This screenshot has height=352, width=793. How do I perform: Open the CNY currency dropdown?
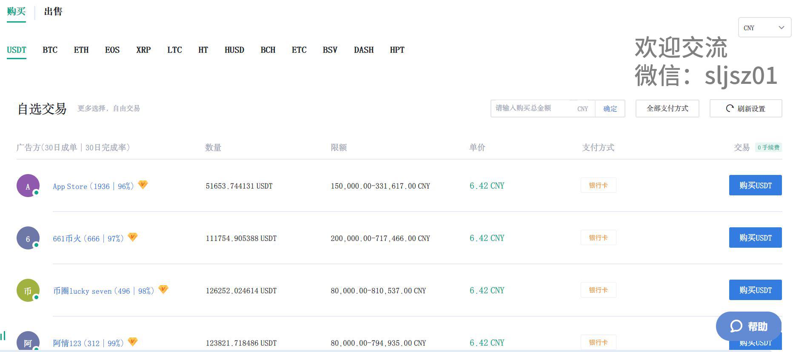coord(764,28)
